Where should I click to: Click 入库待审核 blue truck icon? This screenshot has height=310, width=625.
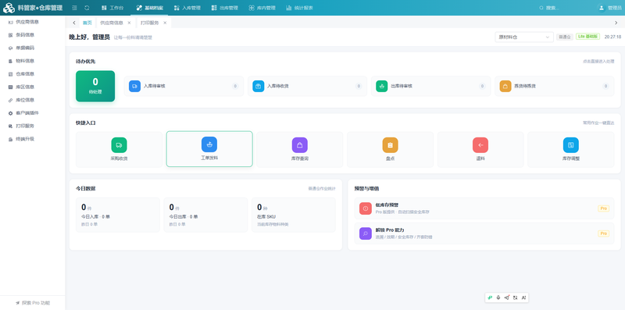coord(134,86)
